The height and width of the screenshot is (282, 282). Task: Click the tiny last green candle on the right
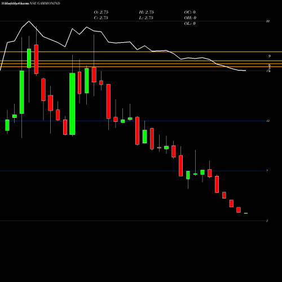(246, 213)
